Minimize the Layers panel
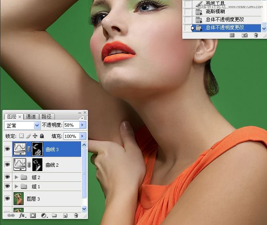267x225 pixels. pyautogui.click(x=80, y=113)
